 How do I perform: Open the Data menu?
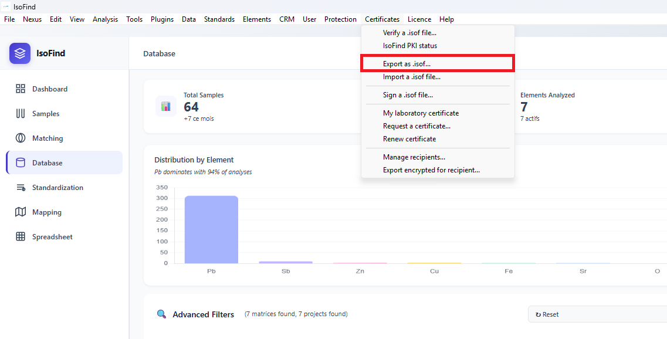[x=188, y=19]
